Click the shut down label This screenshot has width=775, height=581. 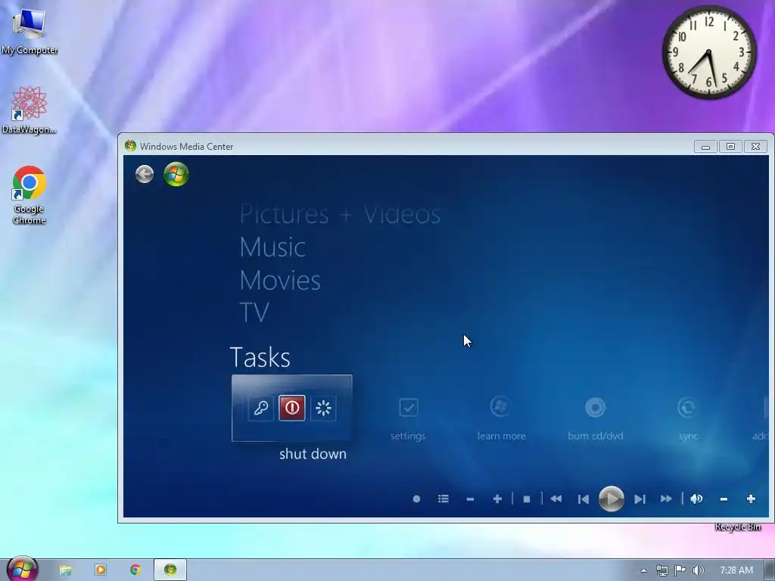tap(313, 454)
